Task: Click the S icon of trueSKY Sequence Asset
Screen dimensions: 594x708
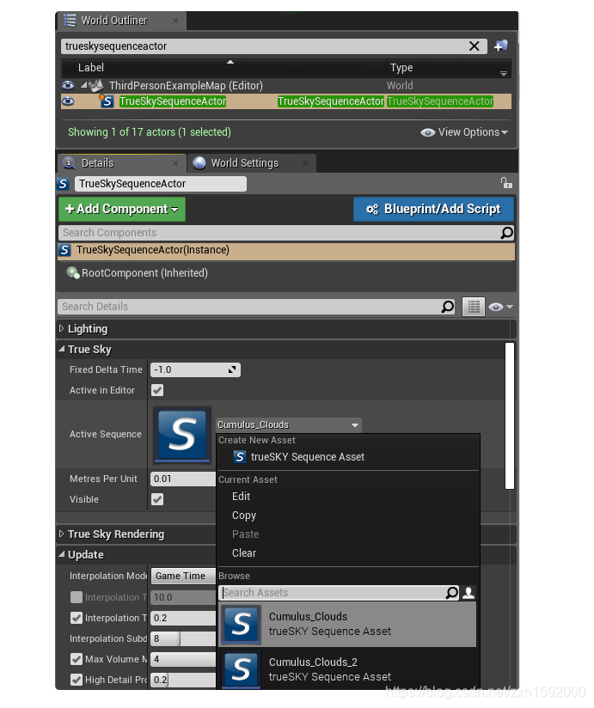Action: [x=240, y=457]
